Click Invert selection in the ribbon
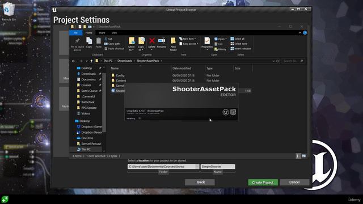This screenshot has width=363, height=204. click(240, 49)
